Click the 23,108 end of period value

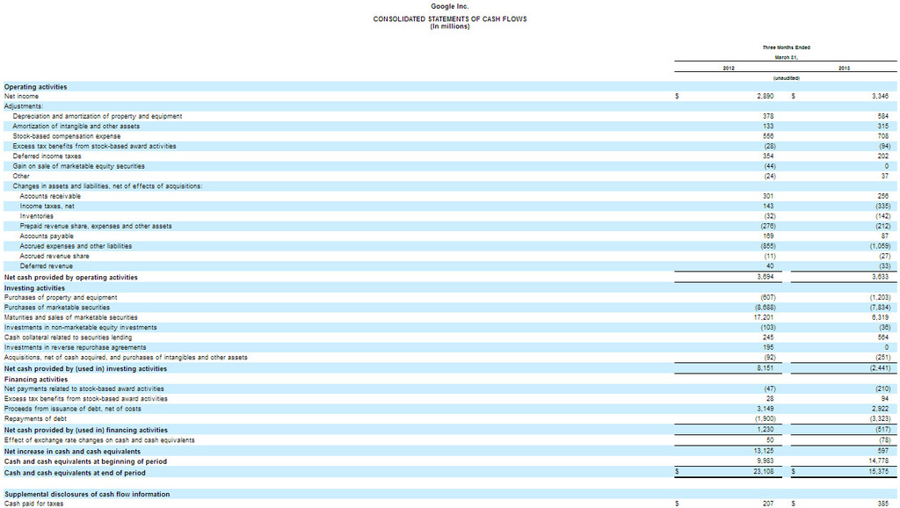click(x=764, y=472)
